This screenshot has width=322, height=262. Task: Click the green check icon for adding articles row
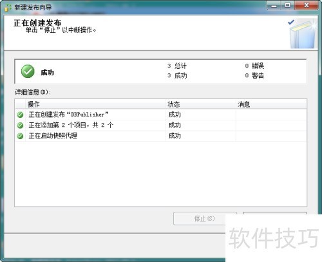tap(20, 126)
